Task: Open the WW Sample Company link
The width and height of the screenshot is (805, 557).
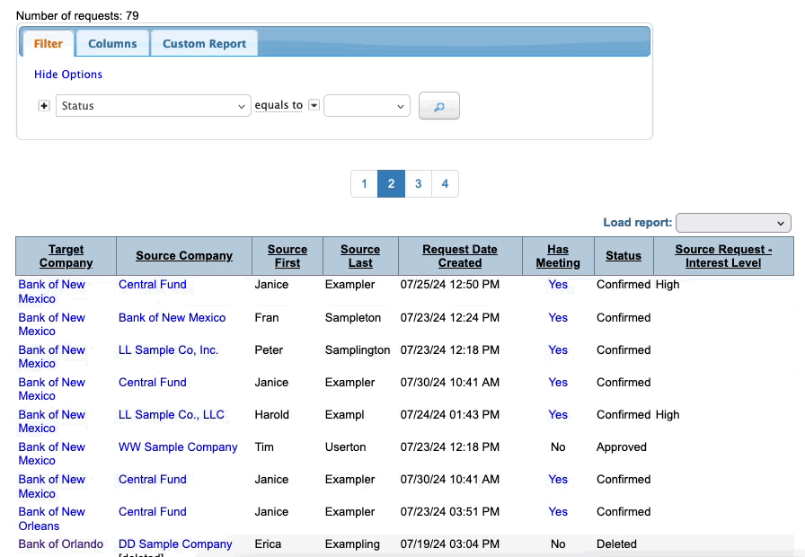Action: [178, 446]
